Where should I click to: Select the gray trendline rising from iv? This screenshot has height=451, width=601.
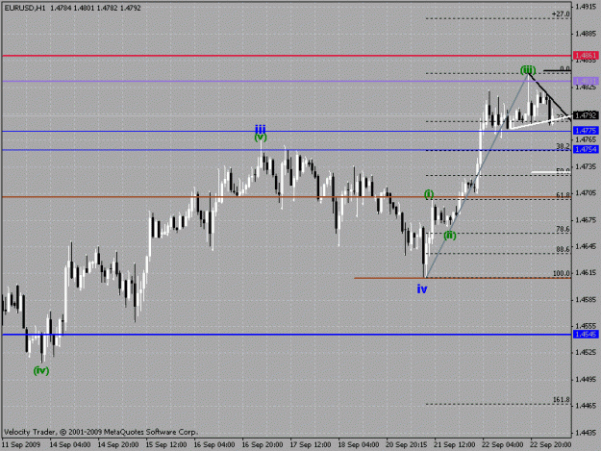(476, 175)
